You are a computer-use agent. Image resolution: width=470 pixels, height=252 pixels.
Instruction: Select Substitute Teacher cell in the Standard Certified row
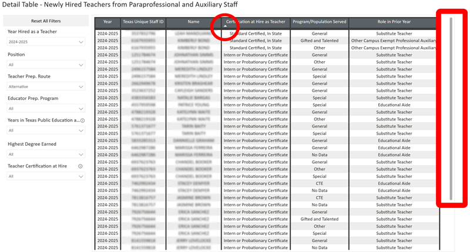point(394,33)
